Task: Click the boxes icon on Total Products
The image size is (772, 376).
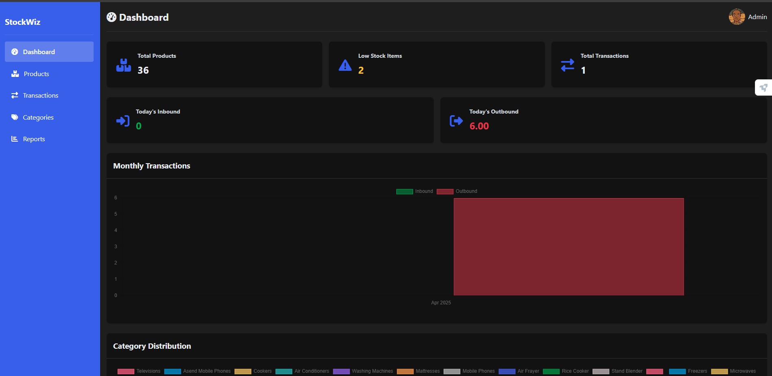Action: 124,65
